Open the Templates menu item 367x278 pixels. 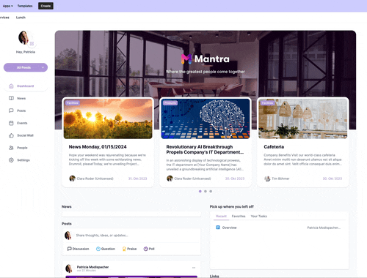[25, 6]
